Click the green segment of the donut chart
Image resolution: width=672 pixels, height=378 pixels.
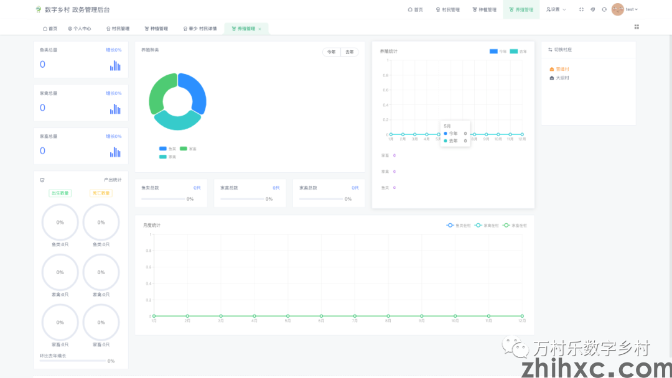click(x=159, y=92)
